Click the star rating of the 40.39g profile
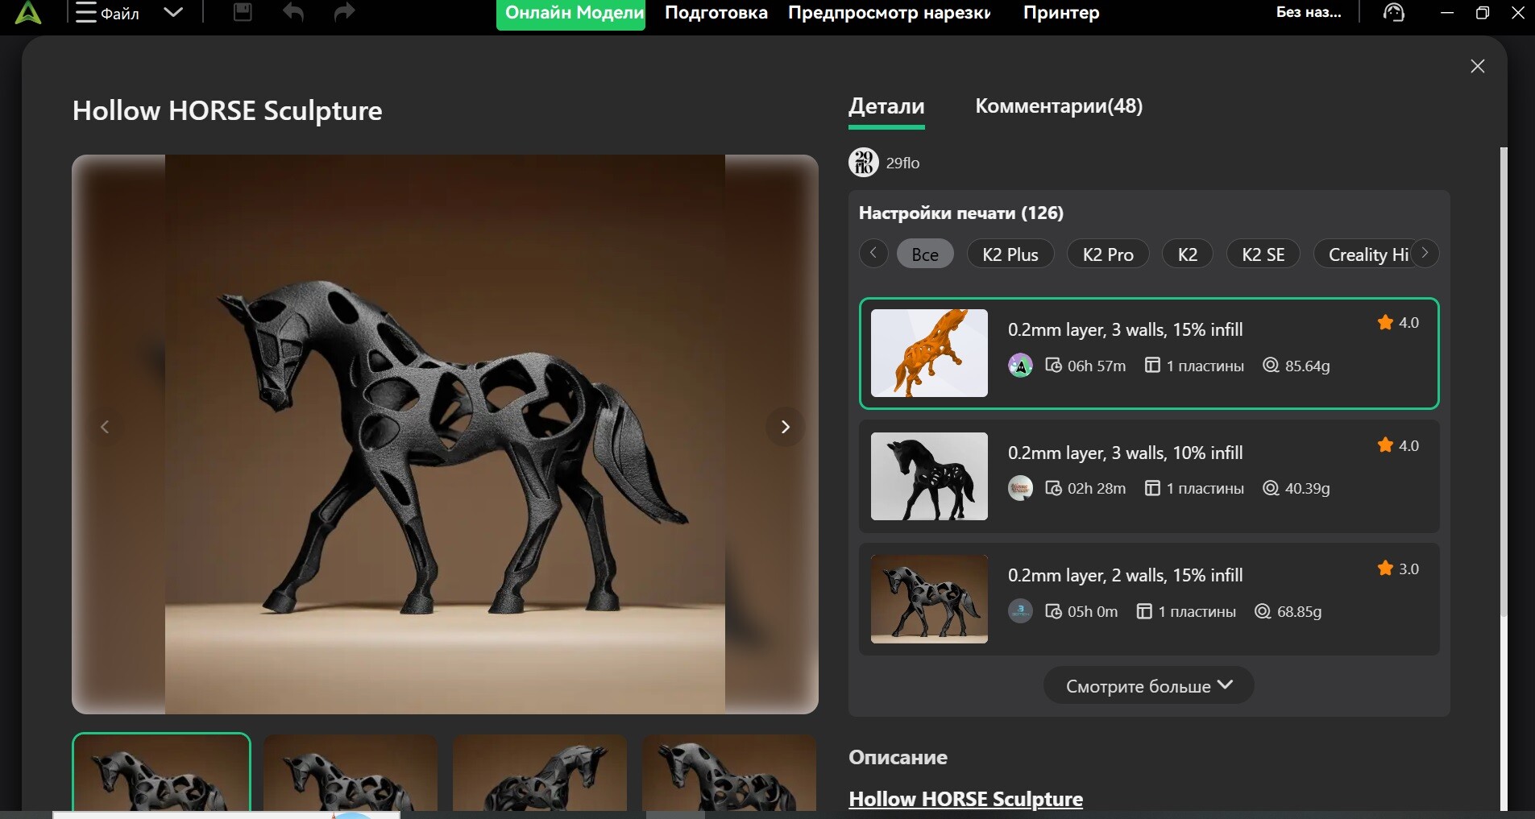The image size is (1535, 819). tap(1398, 445)
